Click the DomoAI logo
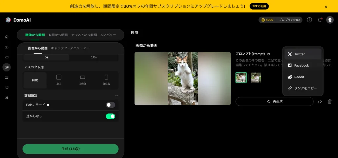This screenshot has height=158, width=338. pyautogui.click(x=18, y=20)
